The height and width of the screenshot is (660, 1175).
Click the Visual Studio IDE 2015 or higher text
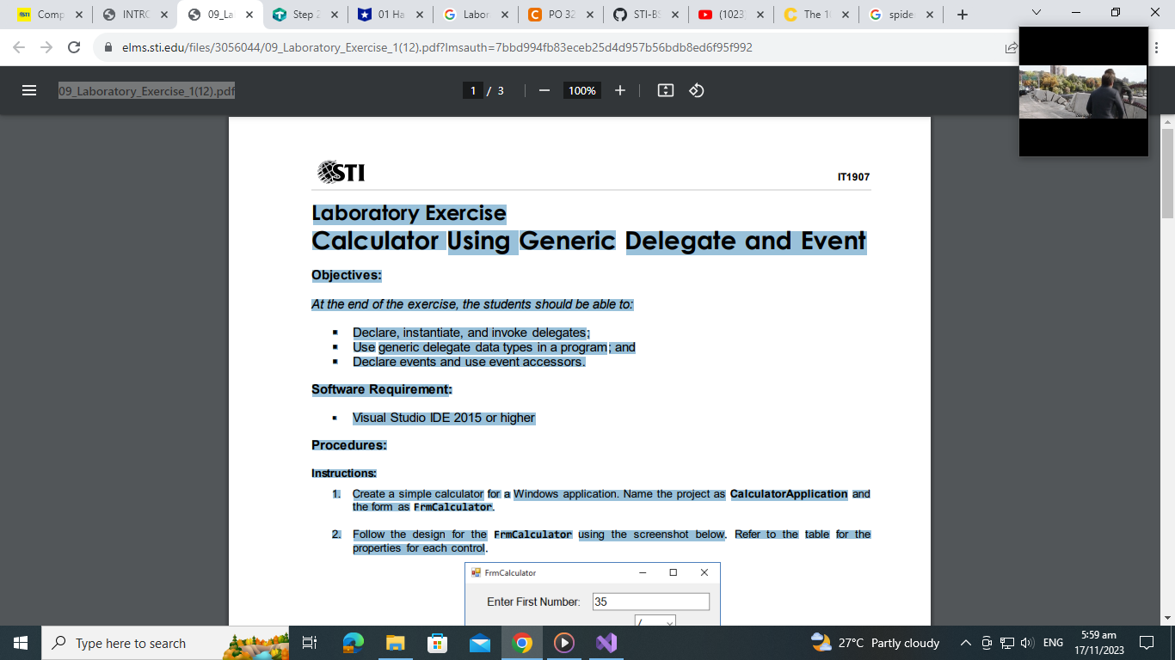[444, 418]
